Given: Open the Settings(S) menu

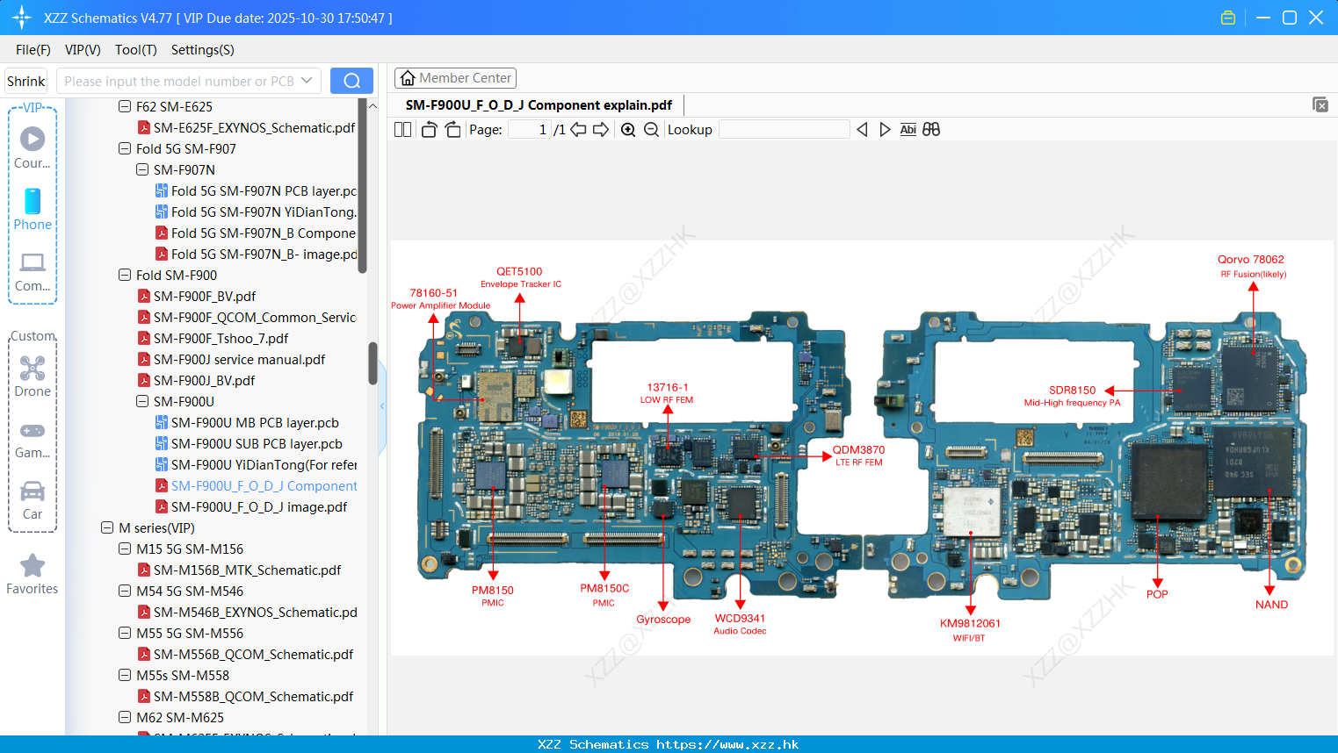Looking at the screenshot, I should coord(203,50).
